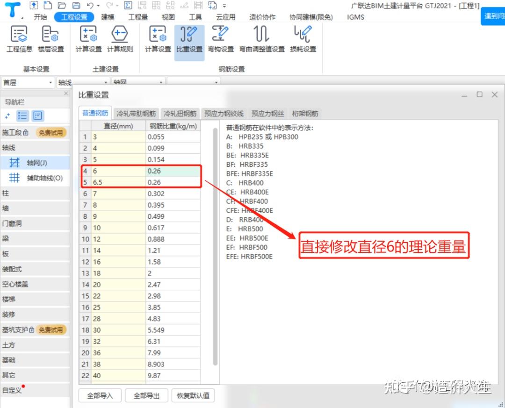Open 弯曲调整值设置 icon

tap(261, 39)
